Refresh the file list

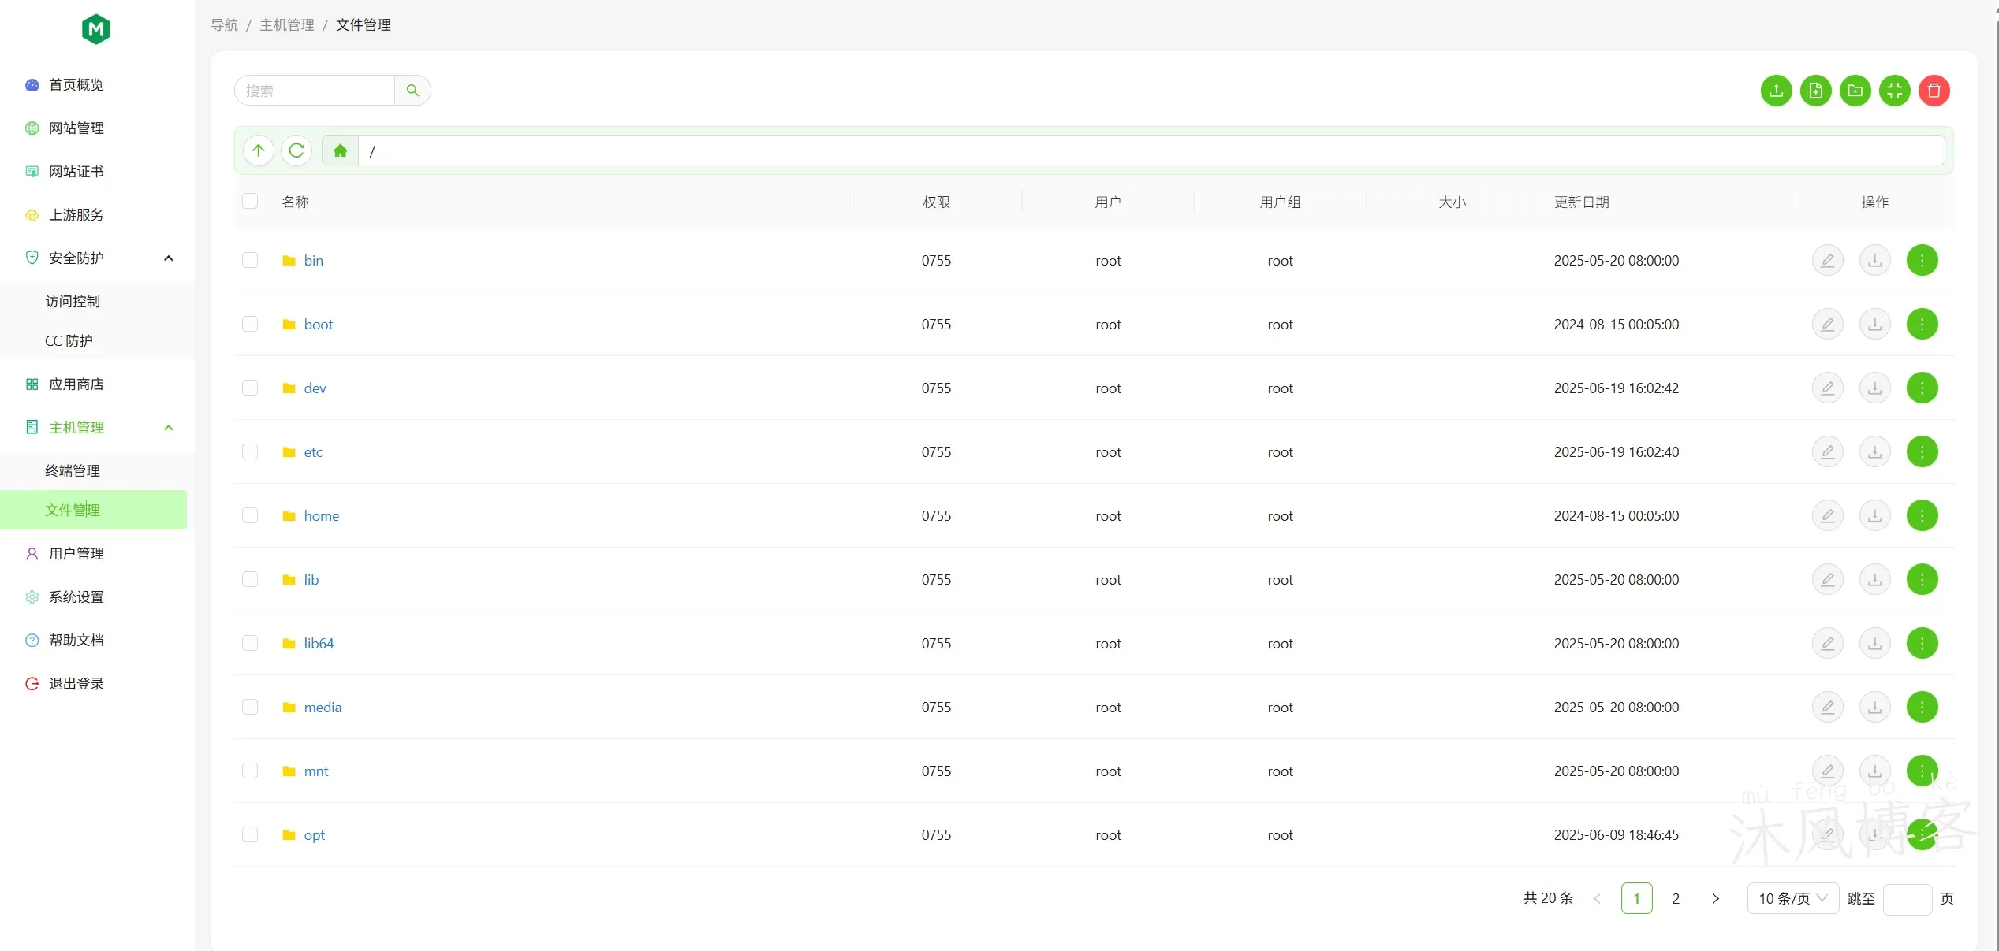(x=296, y=150)
